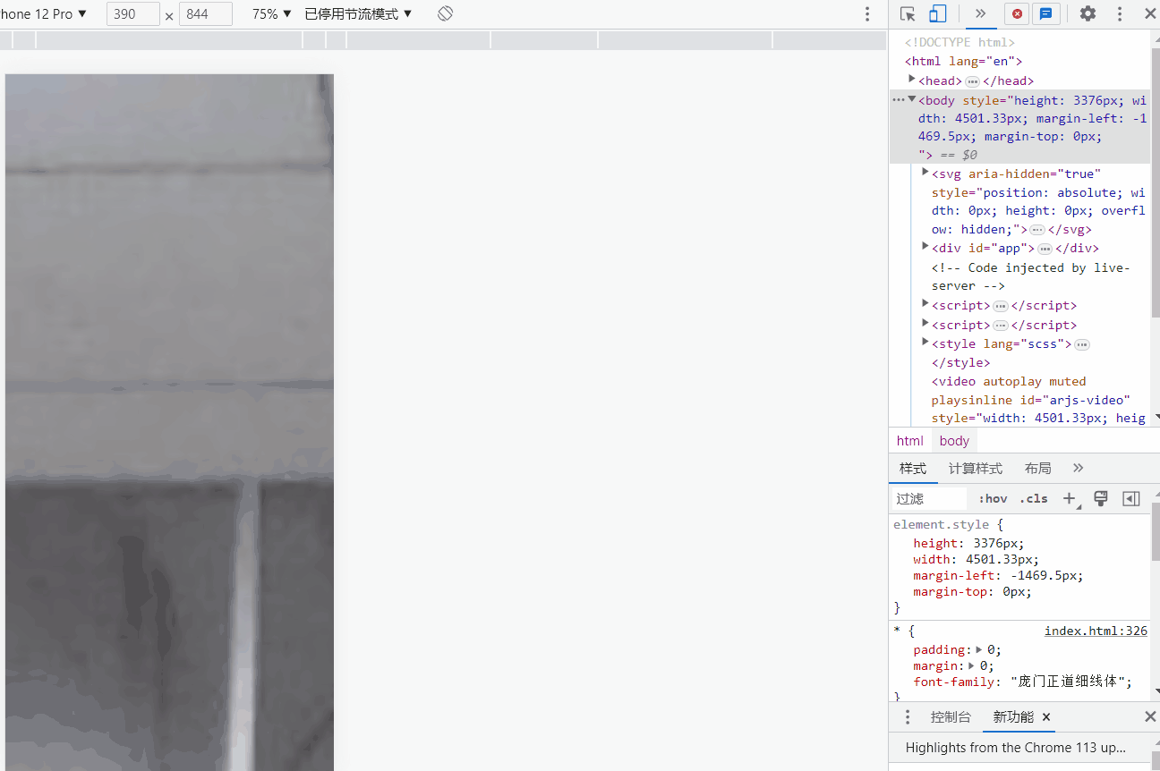1160x771 pixels.
Task: Open the 75% zoom level dropdown
Action: [272, 14]
